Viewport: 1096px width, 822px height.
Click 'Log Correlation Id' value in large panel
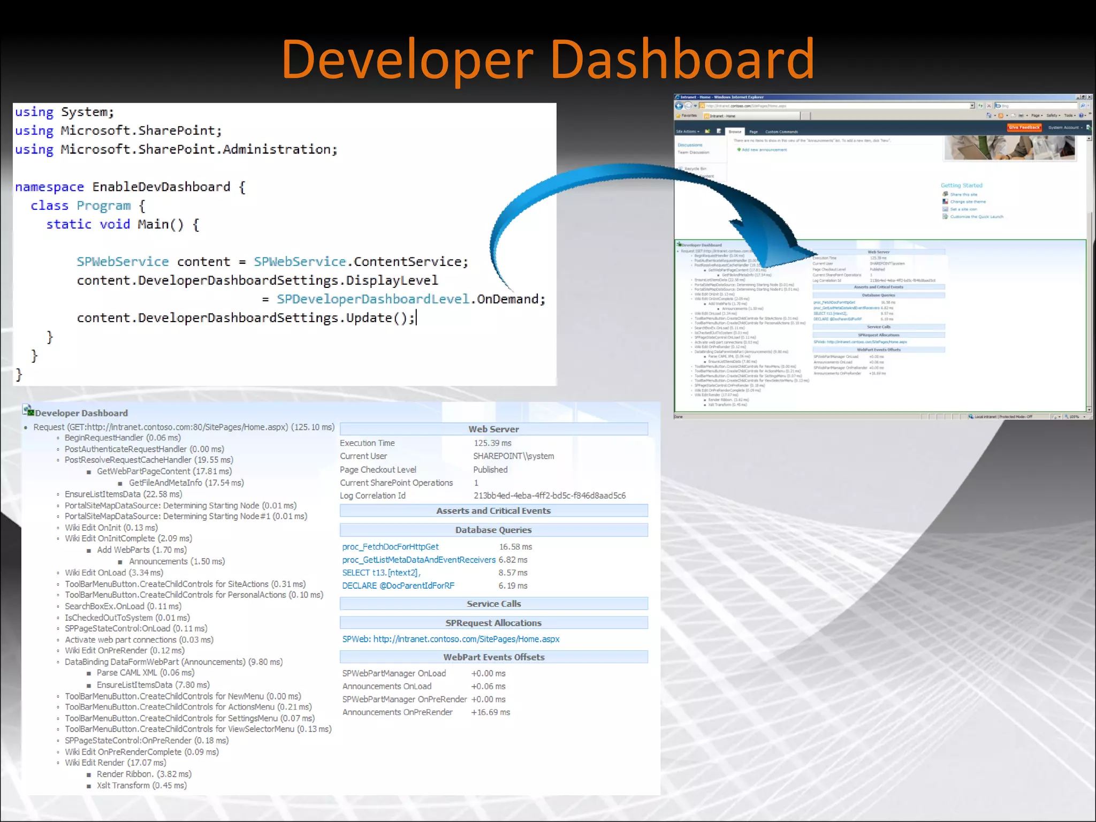point(550,496)
